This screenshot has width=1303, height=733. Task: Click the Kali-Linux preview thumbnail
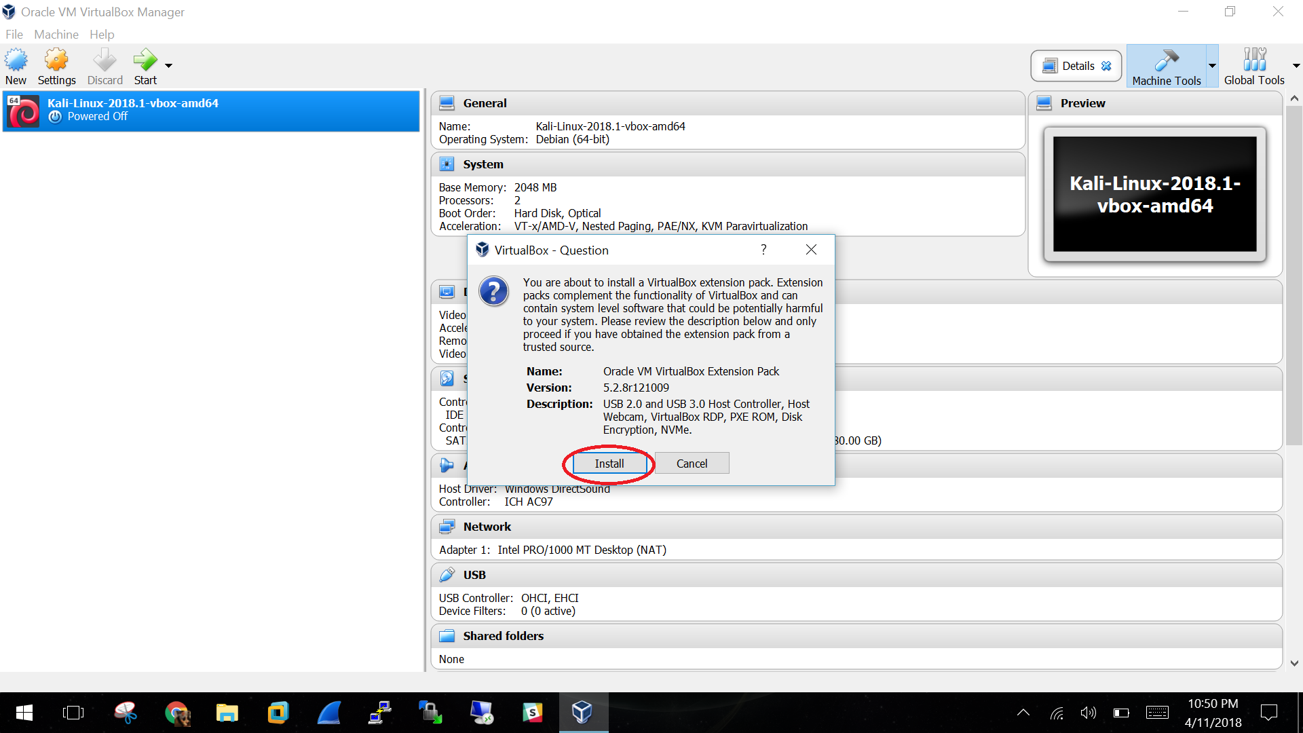pos(1154,194)
